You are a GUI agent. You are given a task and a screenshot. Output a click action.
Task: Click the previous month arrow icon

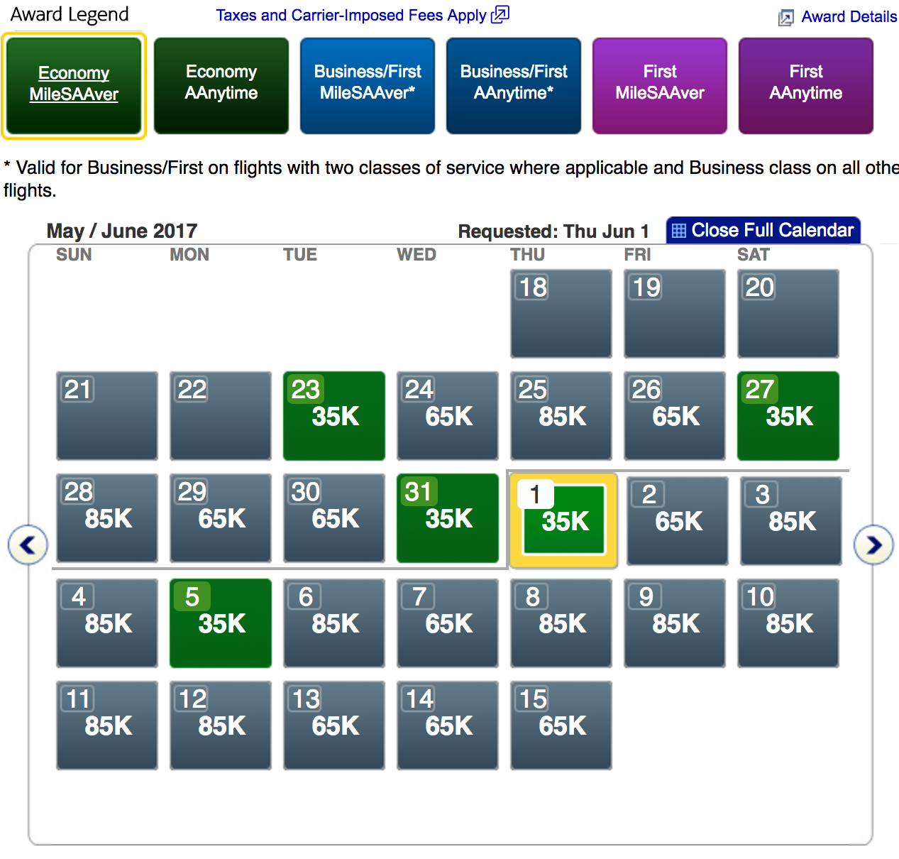[28, 545]
